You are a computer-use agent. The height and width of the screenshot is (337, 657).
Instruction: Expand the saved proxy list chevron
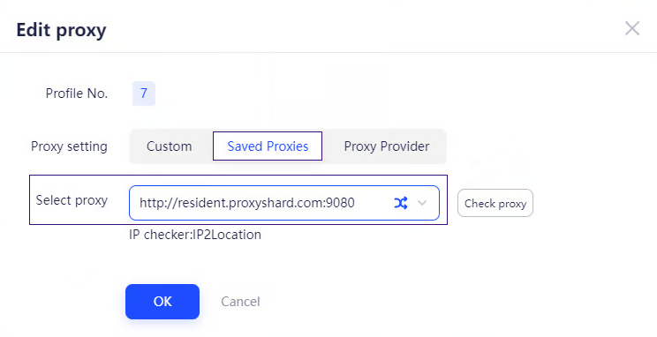[422, 204]
